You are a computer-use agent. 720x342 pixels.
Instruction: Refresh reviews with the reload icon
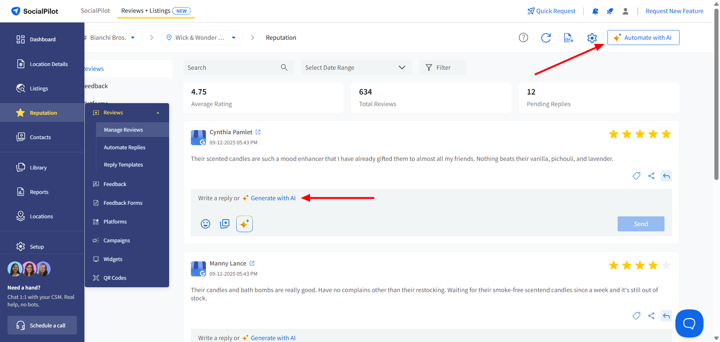[x=546, y=37]
